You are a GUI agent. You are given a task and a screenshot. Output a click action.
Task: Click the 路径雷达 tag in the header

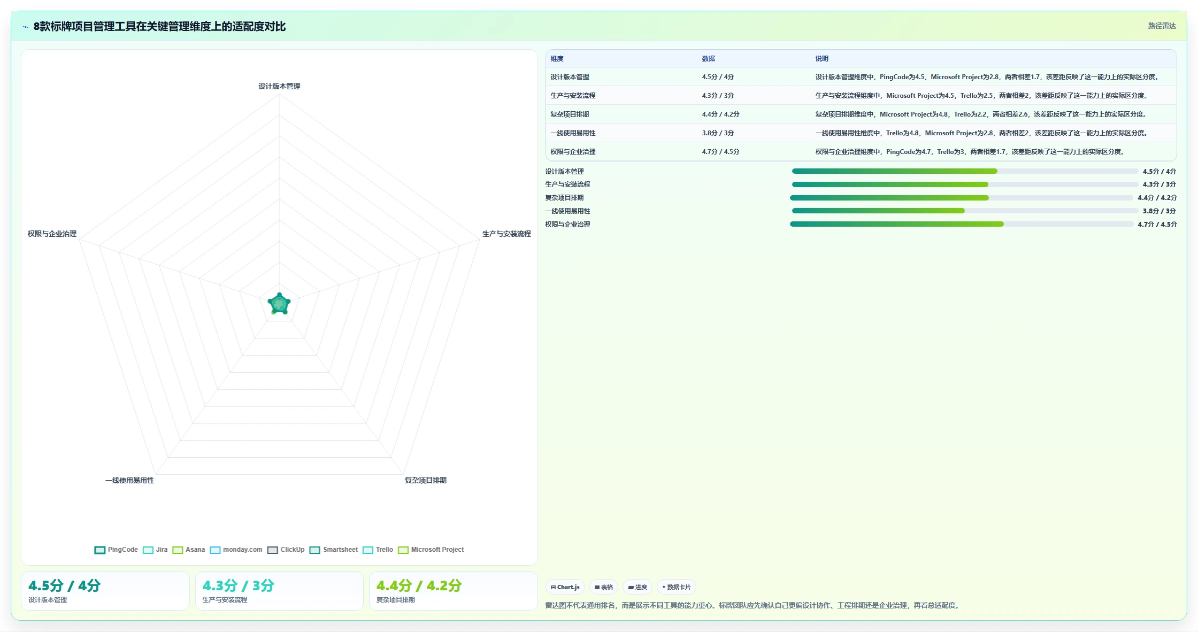click(1162, 26)
